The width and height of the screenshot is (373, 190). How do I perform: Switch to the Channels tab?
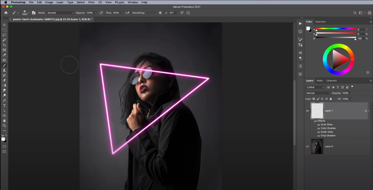point(332,81)
